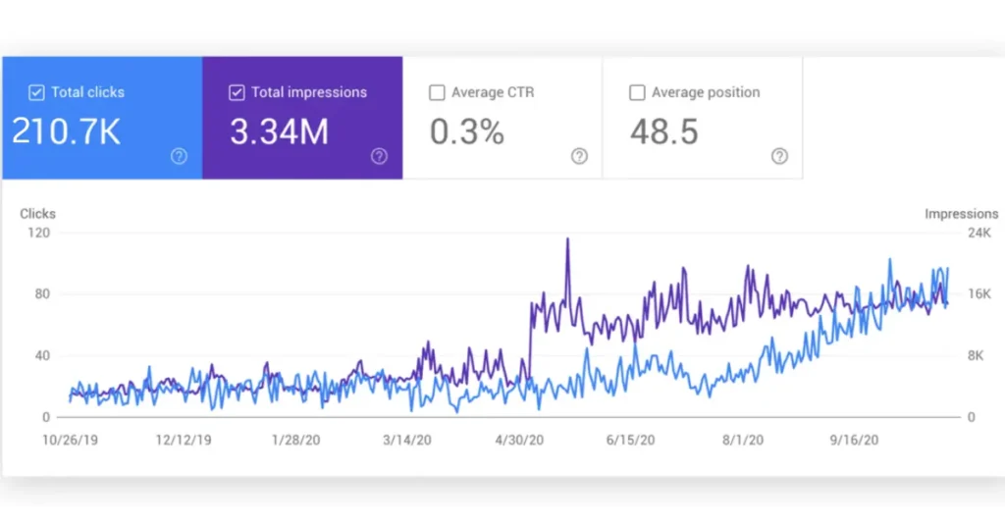Open help icon on Total impressions card
This screenshot has width=1005, height=526.
coord(379,156)
